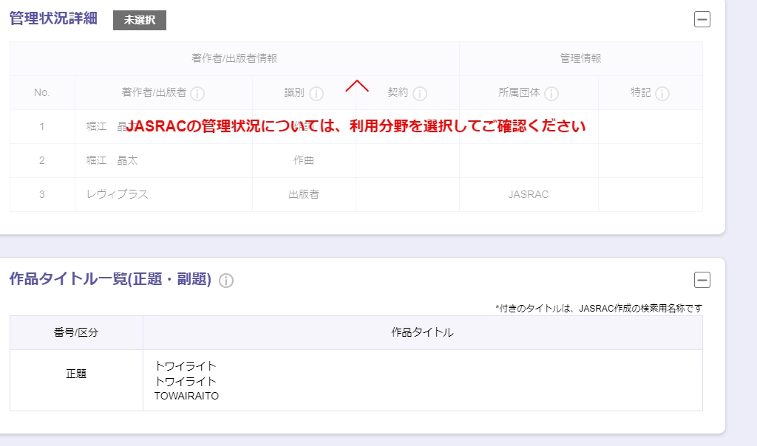Viewport: 757px width, 446px height.
Task: Show info for 所属団体 column
Action: 551,94
